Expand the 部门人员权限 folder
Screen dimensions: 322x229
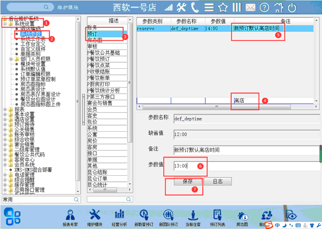11,59
